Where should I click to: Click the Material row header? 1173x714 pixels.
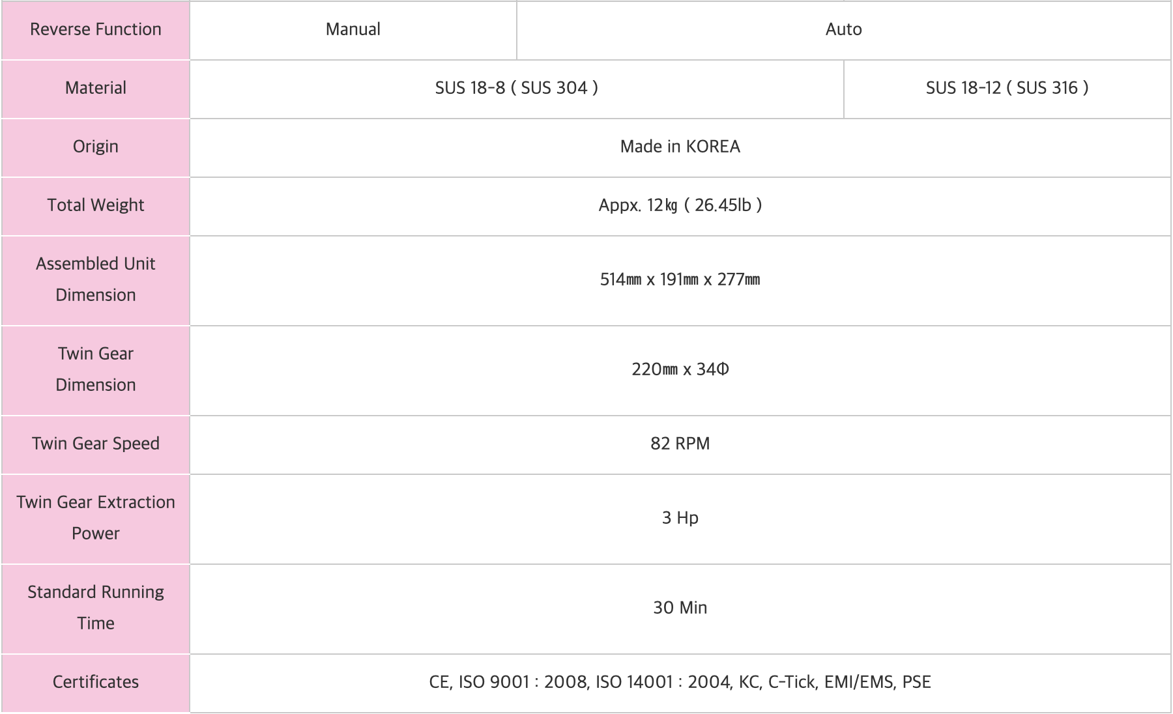click(x=96, y=88)
